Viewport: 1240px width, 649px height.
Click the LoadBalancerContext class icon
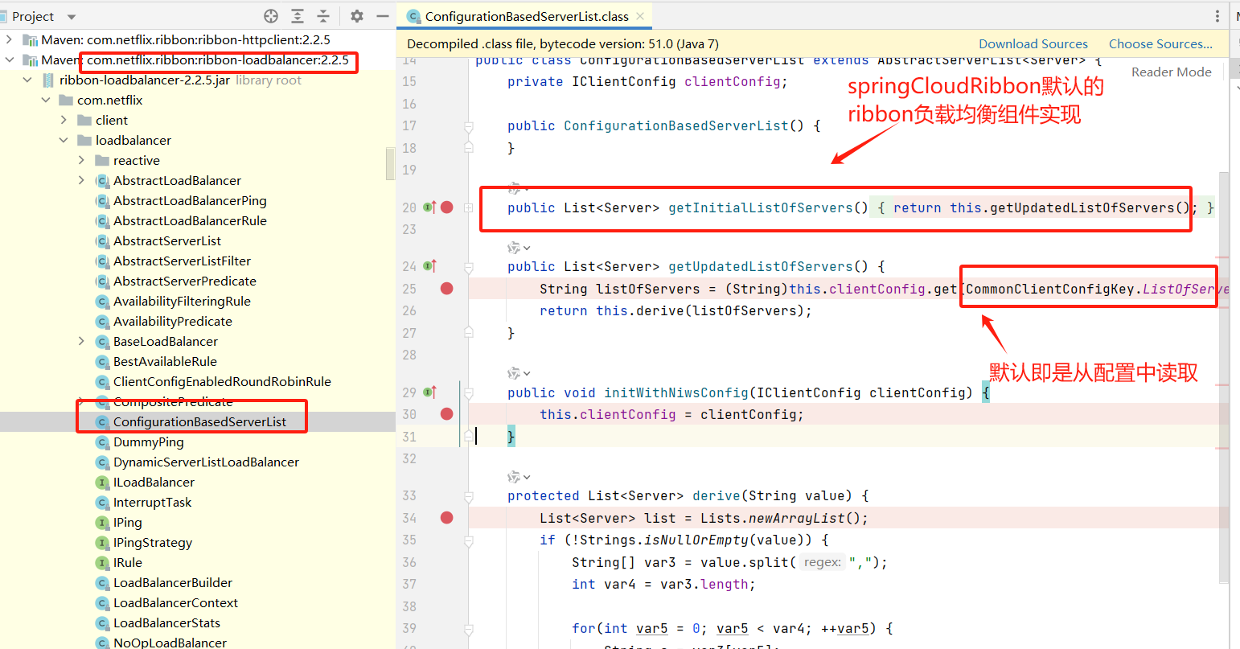(x=102, y=602)
